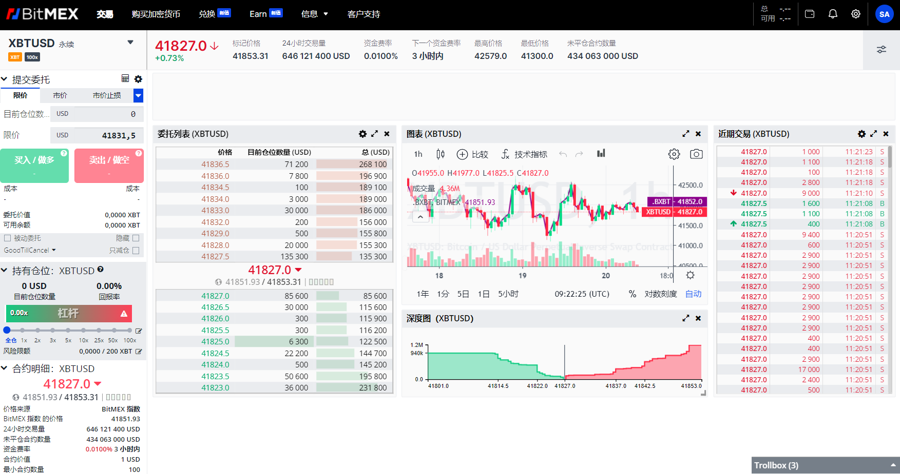Click the 目前仓位数量 quantity input field

(109, 114)
